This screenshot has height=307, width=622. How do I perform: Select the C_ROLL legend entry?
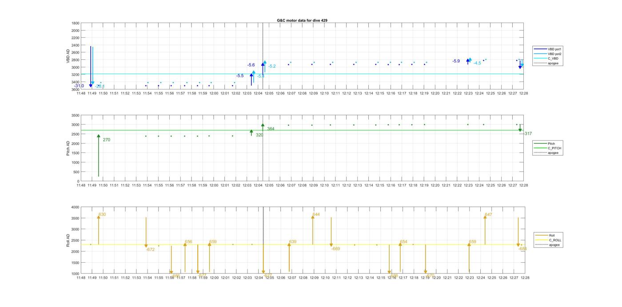click(548, 240)
